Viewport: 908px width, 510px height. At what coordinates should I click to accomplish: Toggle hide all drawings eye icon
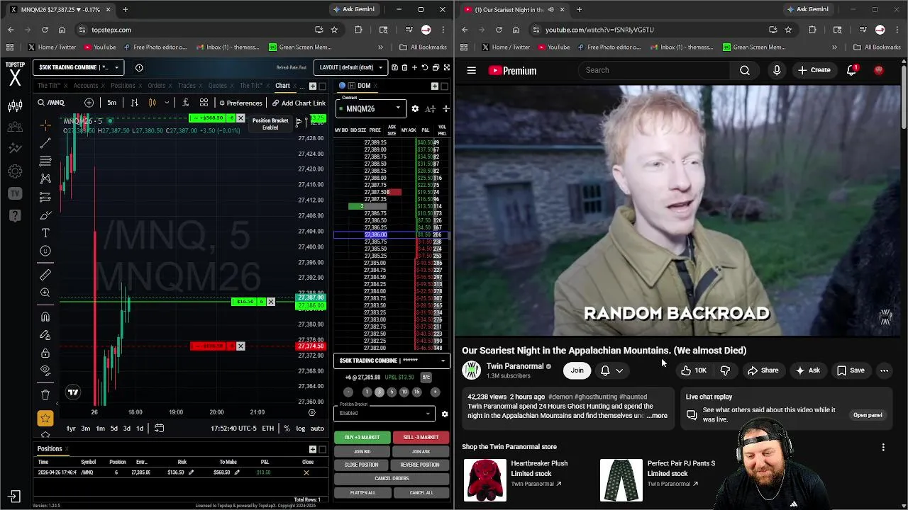[45, 370]
